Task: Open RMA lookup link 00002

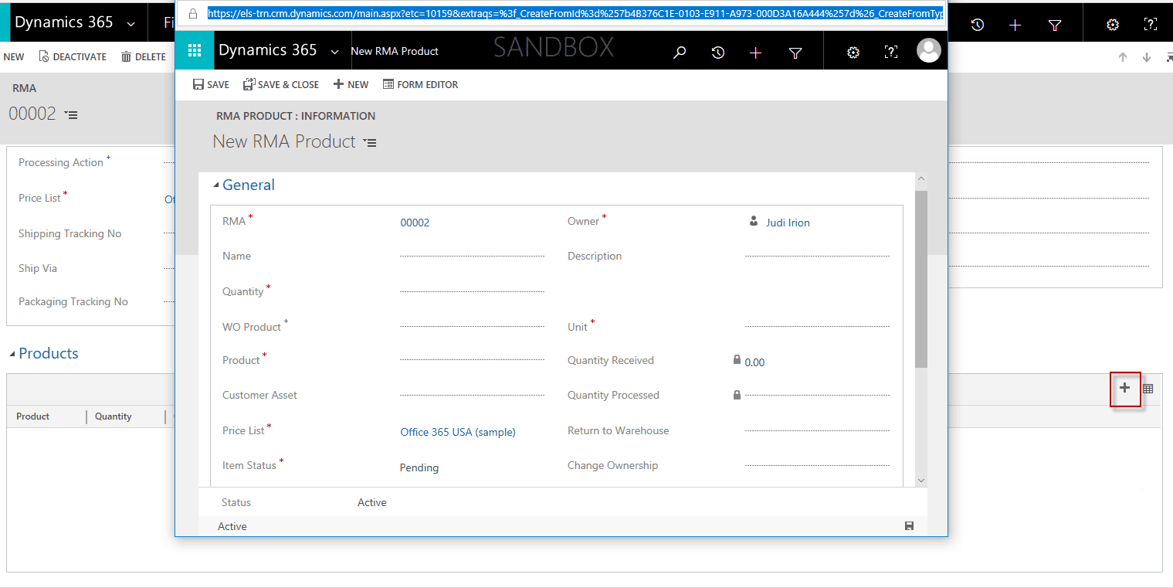Action: point(415,223)
